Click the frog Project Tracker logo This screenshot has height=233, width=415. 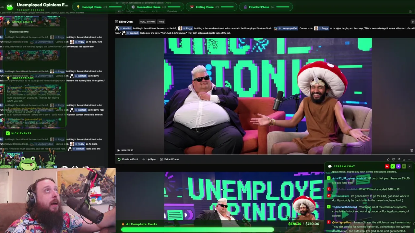point(10,6)
